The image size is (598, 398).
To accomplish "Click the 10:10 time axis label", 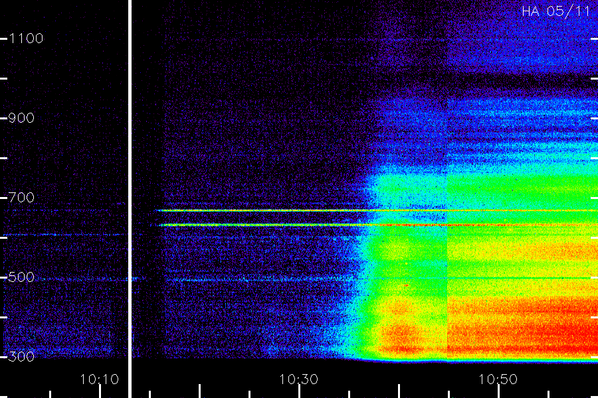I will [99, 379].
